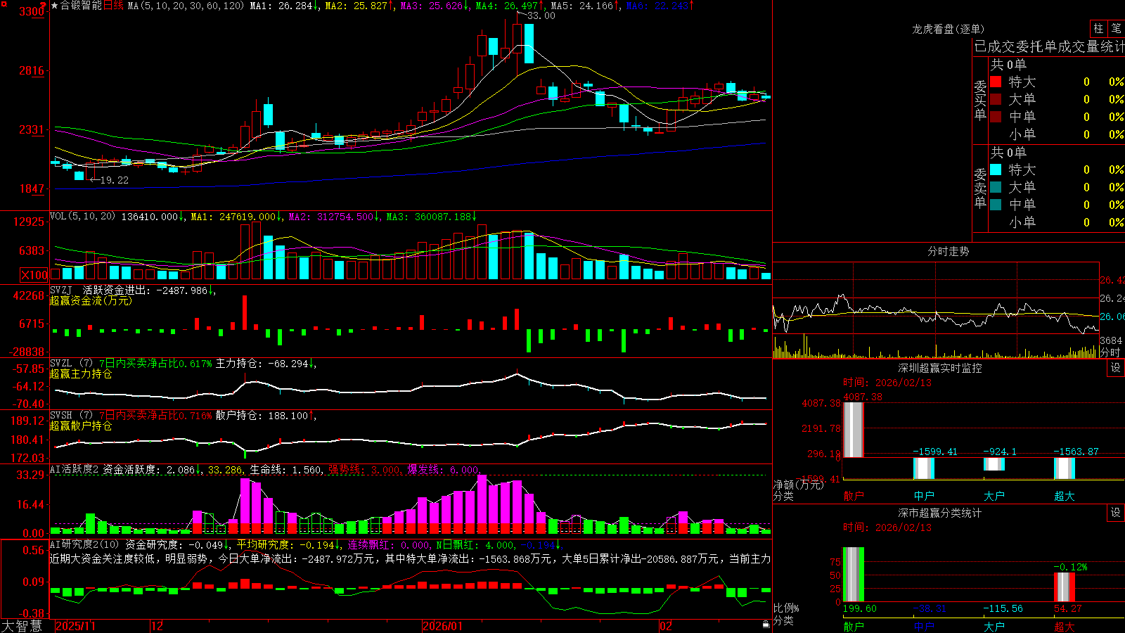Click dark red 中单 buy-order swatch
The height and width of the screenshot is (633, 1125).
click(996, 117)
